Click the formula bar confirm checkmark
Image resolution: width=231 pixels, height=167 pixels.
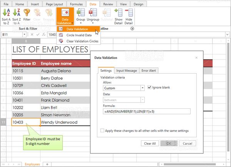click(38, 35)
